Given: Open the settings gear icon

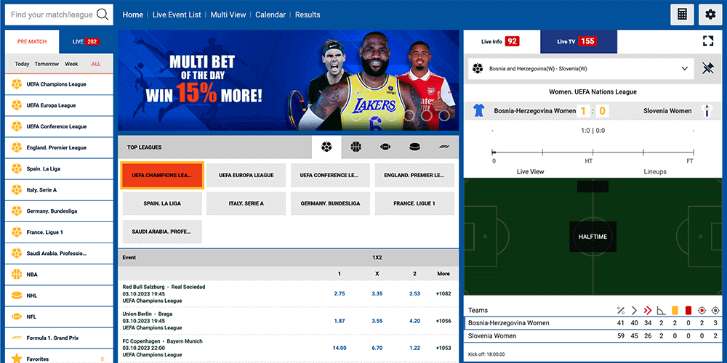Looking at the screenshot, I should tap(710, 15).
